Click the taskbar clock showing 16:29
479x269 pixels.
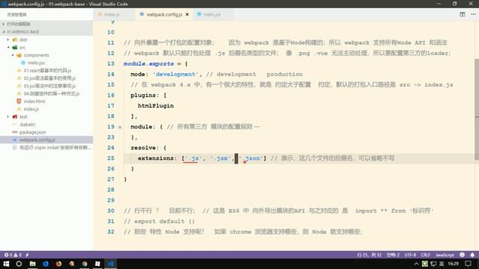453,264
